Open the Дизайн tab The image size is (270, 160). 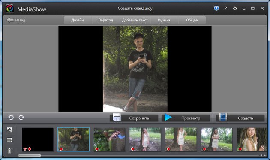pyautogui.click(x=78, y=20)
